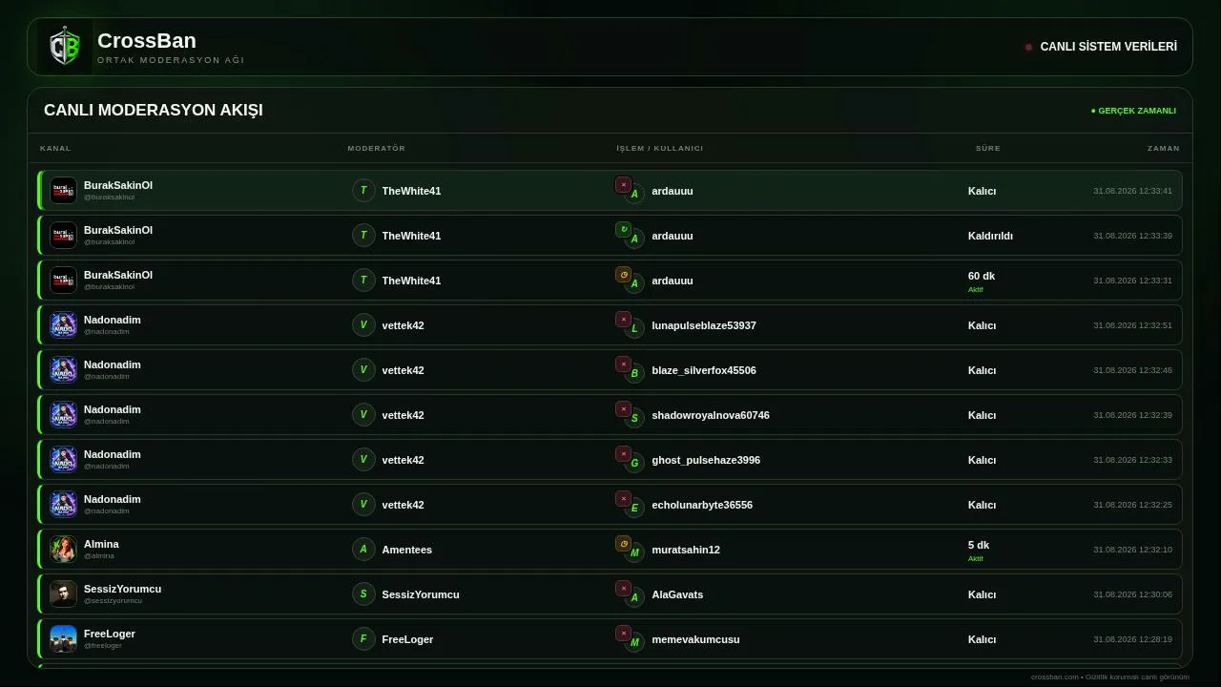Click the red ban icon on AlaGavats row
Image resolution: width=1221 pixels, height=687 pixels.
[623, 589]
